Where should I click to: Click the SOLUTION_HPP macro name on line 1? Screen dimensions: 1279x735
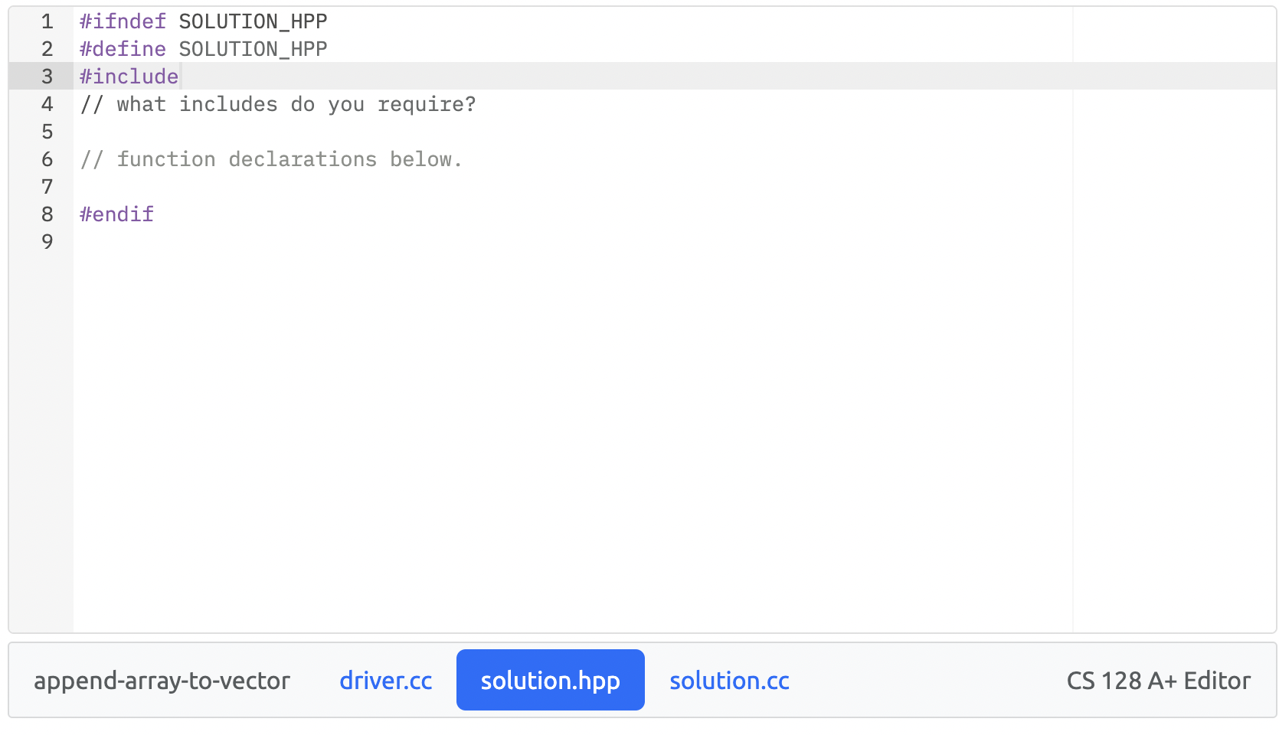tap(253, 21)
